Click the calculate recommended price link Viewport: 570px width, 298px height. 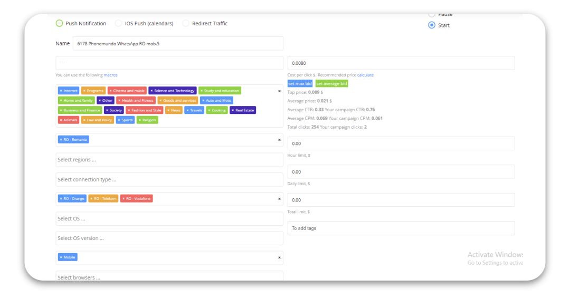pyautogui.click(x=365, y=75)
